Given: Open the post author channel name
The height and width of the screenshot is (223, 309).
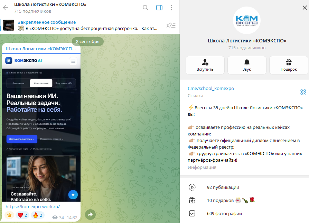Looking at the screenshot, I should (x=41, y=49).
